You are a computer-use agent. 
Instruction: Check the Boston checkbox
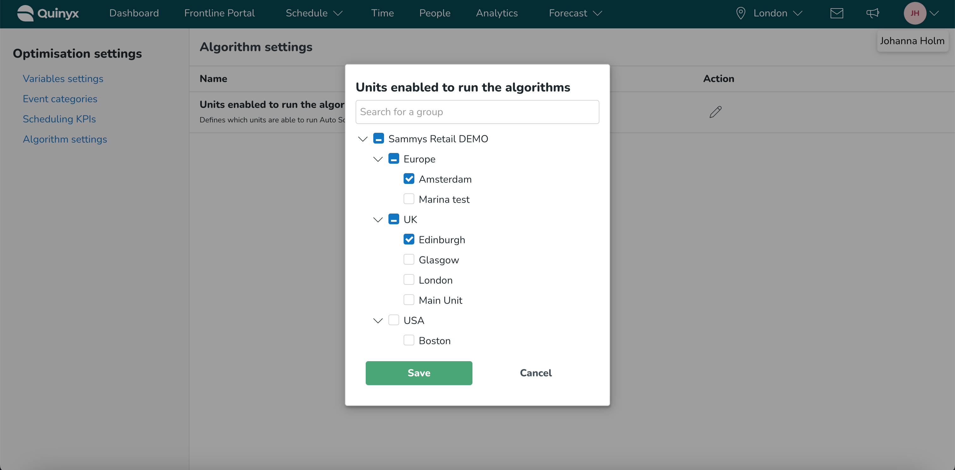(409, 340)
